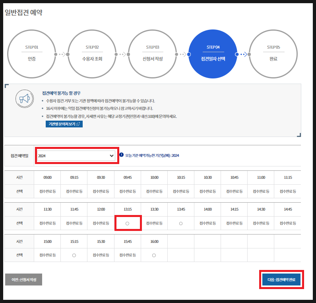Select the active STEP04 접견일자 선택 circle
The width and height of the screenshot is (316, 303).
pyautogui.click(x=213, y=54)
